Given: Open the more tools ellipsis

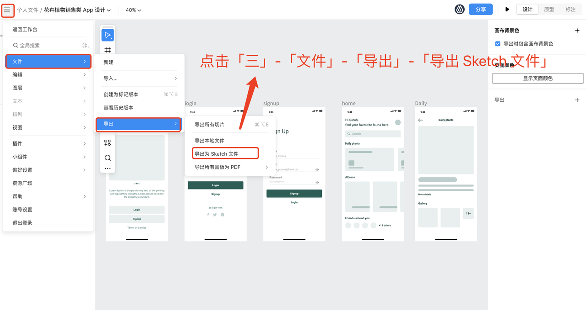Looking at the screenshot, I should (108, 168).
